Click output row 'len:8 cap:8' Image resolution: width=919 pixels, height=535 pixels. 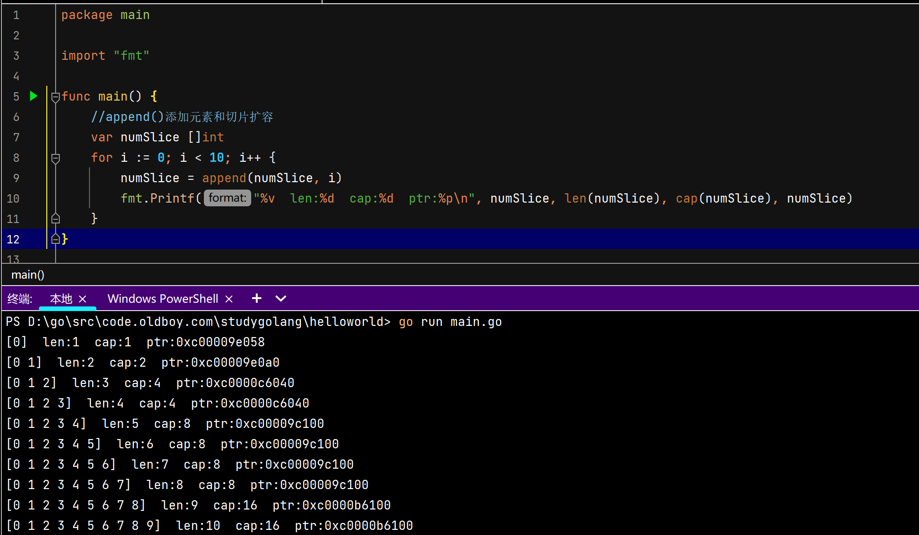pyautogui.click(x=187, y=485)
